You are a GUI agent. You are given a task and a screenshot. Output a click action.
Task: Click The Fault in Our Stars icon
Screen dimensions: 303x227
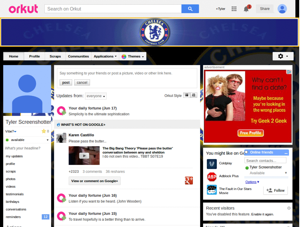[x=212, y=190]
